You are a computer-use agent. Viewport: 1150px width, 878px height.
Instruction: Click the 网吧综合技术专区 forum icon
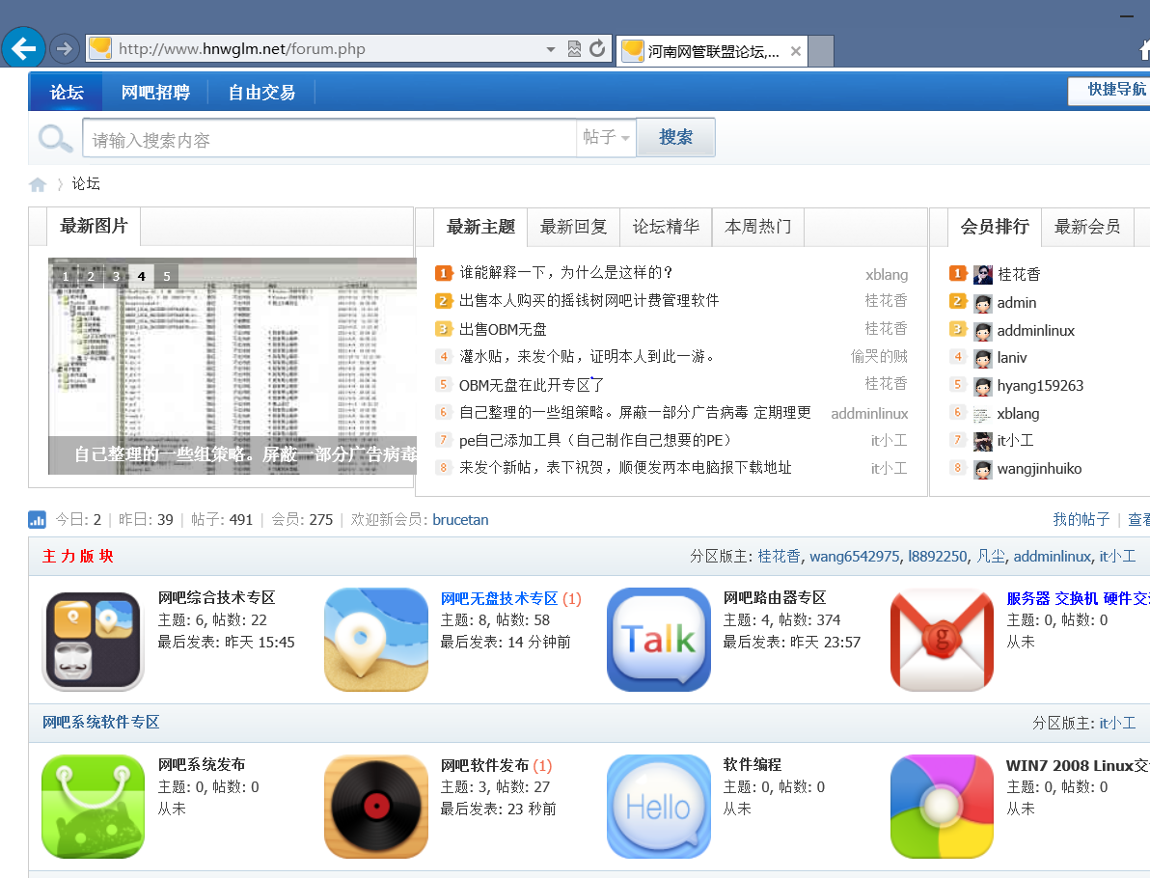coord(93,641)
